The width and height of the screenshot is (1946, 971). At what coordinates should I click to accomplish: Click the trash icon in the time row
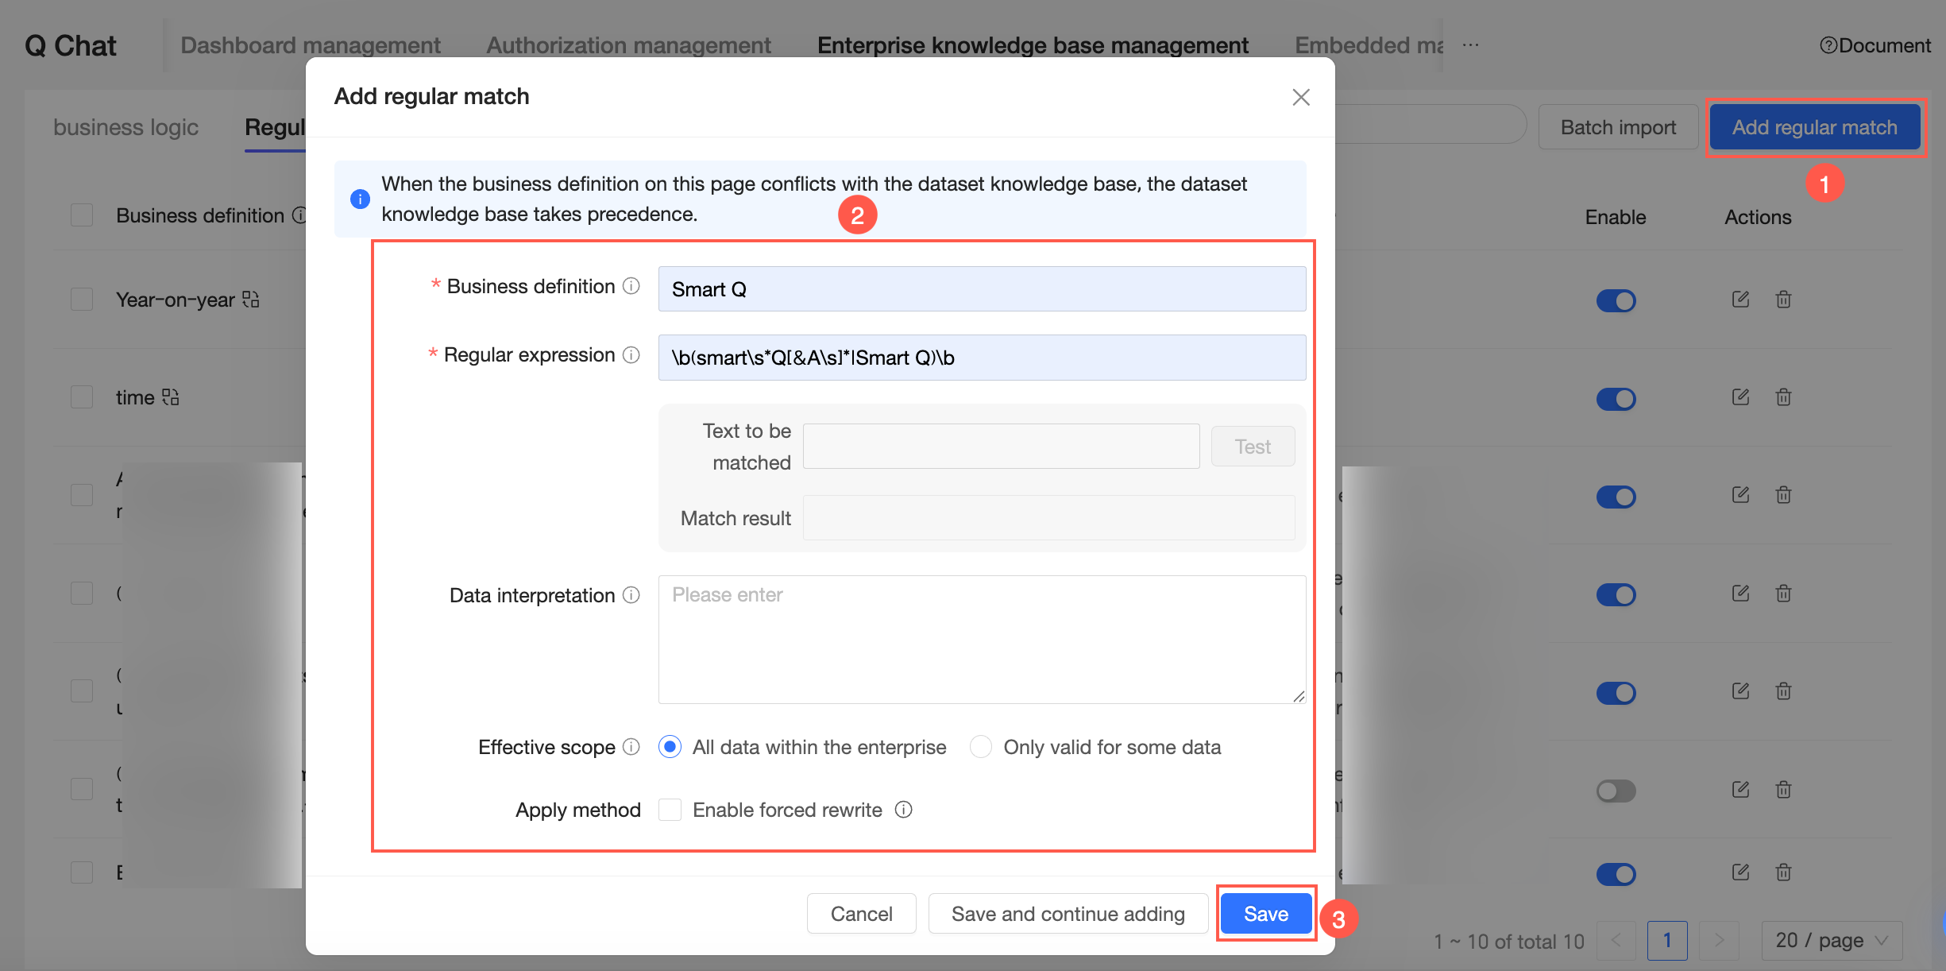pyautogui.click(x=1784, y=397)
